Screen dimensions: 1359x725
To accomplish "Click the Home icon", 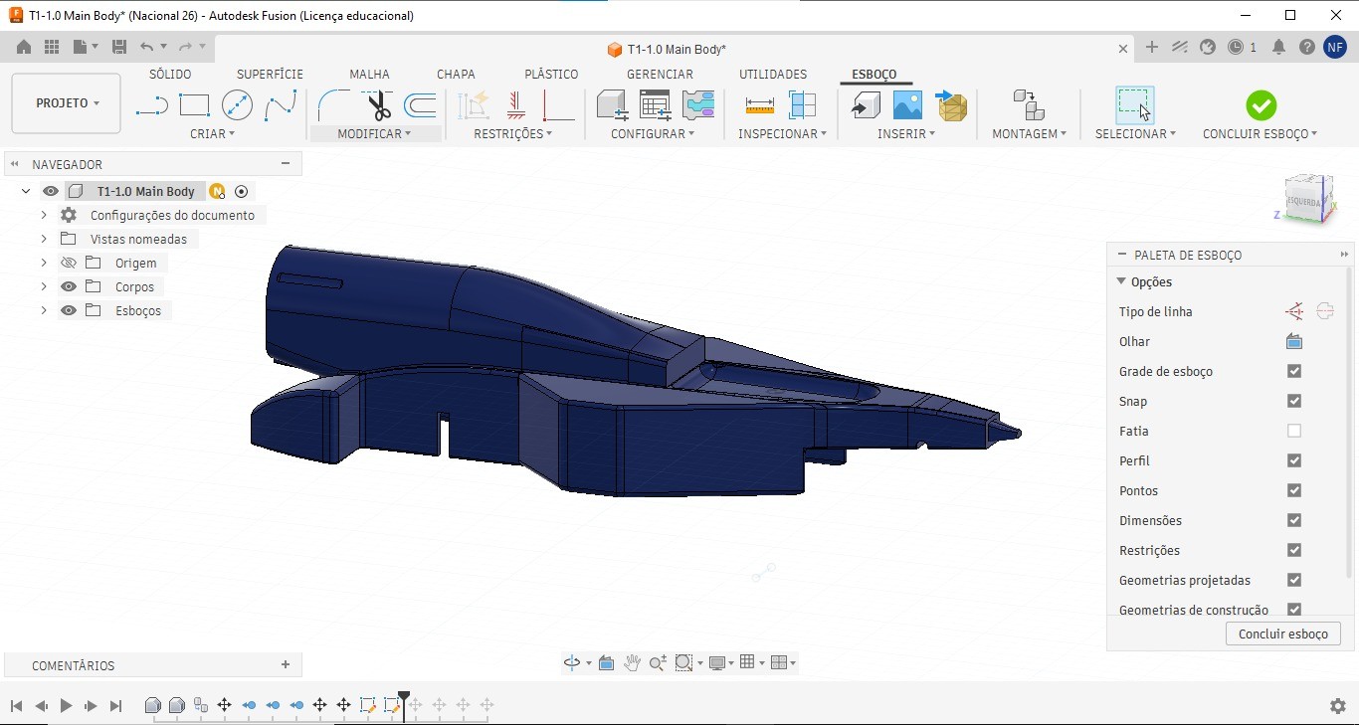I will tap(24, 47).
